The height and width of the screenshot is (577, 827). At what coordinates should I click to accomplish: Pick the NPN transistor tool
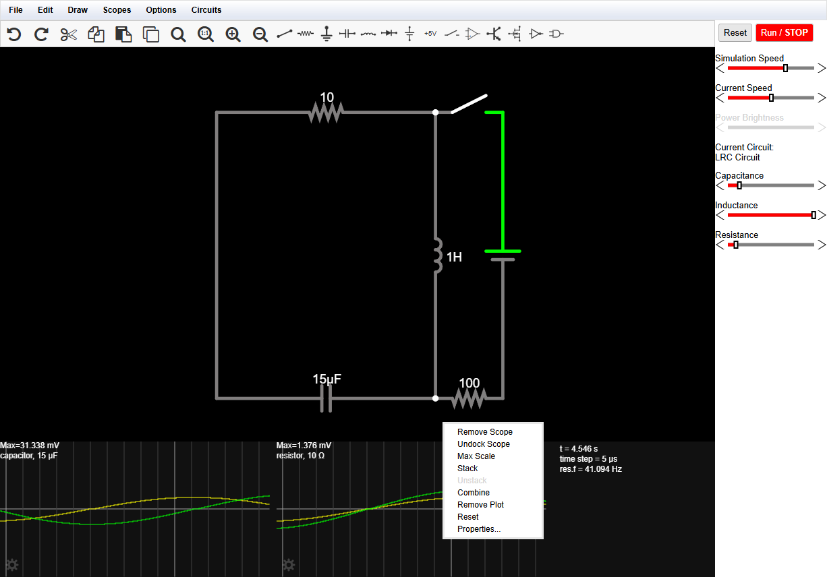pos(494,34)
